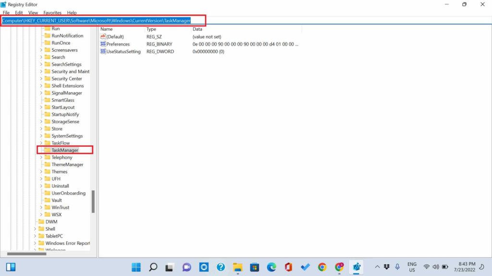The height and width of the screenshot is (276, 492).
Task: Open the Edit menu
Action: coord(19,13)
